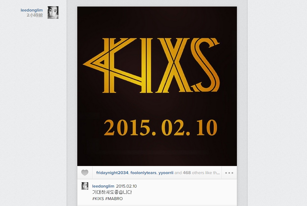Show the 468 others who liked

[201, 173]
